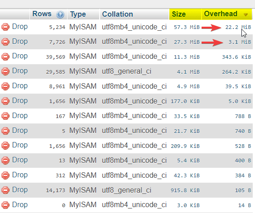Select utf8mb4_unicode_ci in the 5,234 rows row
The width and height of the screenshot is (255, 213).
click(x=134, y=27)
